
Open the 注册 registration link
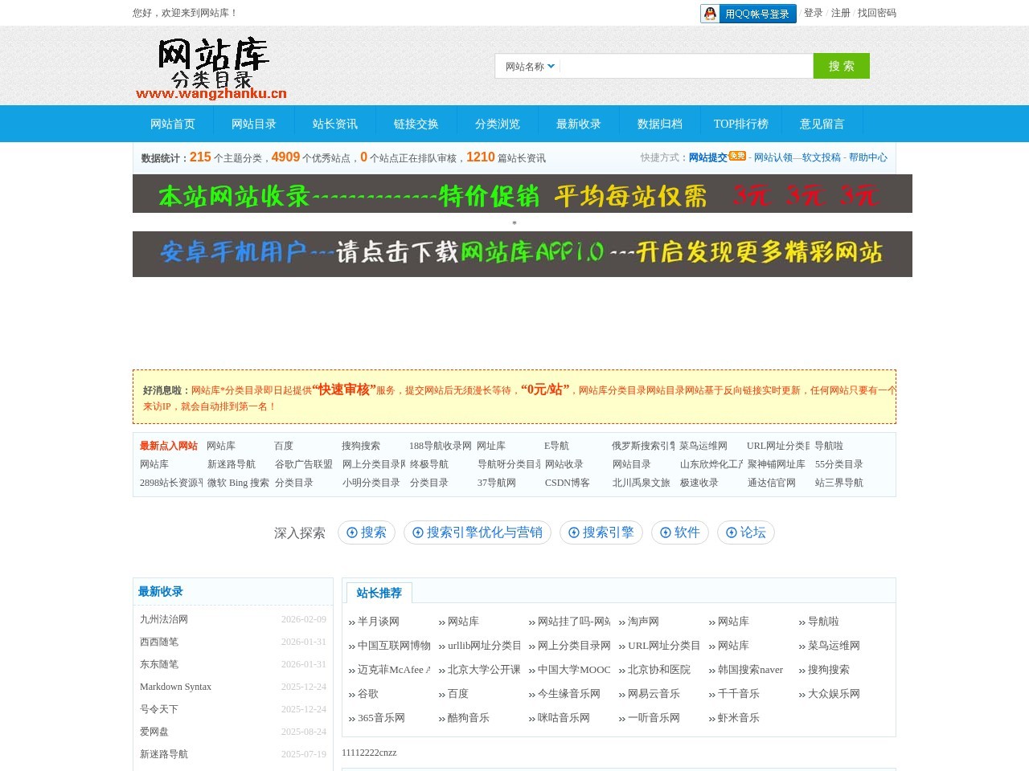coord(838,13)
